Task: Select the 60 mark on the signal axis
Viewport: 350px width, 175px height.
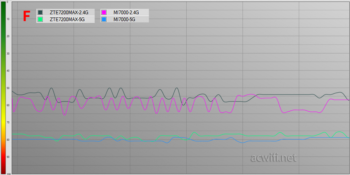Action: coord(7,105)
